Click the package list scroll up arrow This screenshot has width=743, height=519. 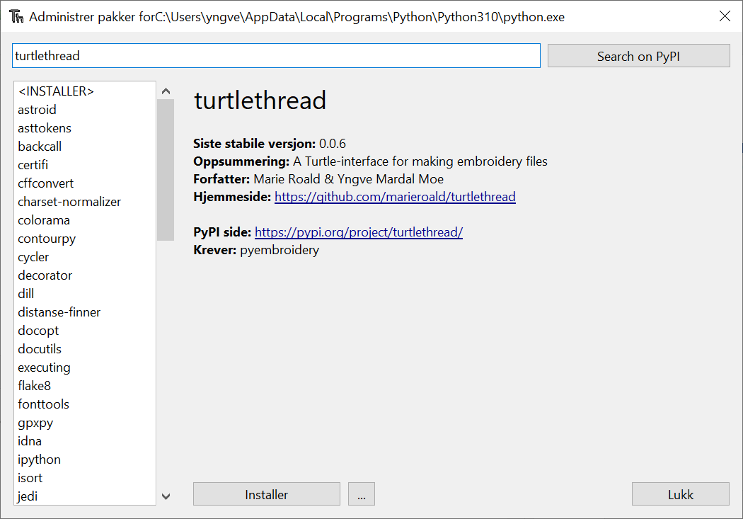[x=166, y=91]
